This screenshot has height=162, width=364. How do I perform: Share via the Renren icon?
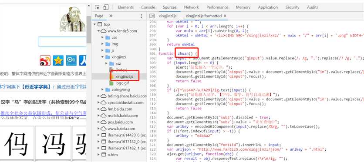pyautogui.click(x=83, y=60)
